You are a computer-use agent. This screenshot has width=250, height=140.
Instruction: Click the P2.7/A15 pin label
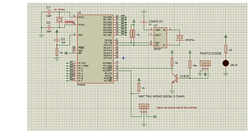click(x=108, y=58)
